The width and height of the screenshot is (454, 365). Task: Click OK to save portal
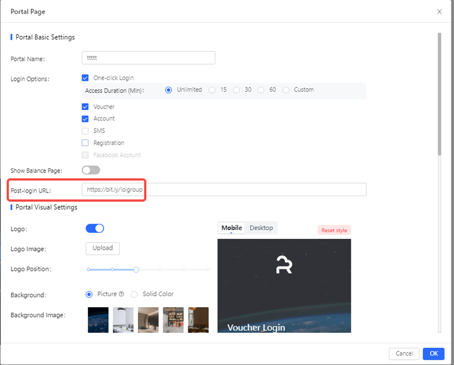tap(433, 353)
